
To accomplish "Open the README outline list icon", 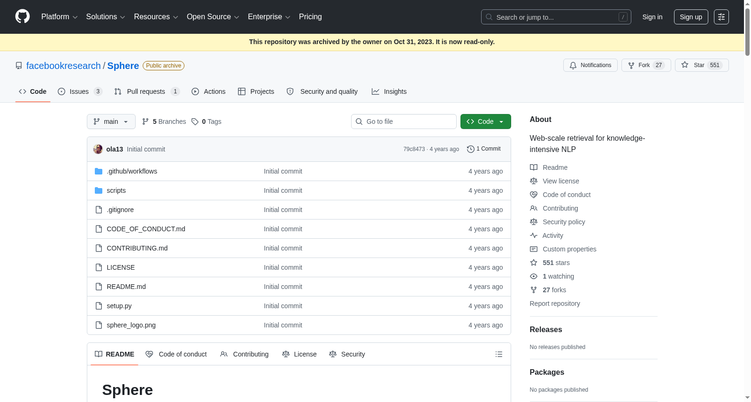I will 499,354.
